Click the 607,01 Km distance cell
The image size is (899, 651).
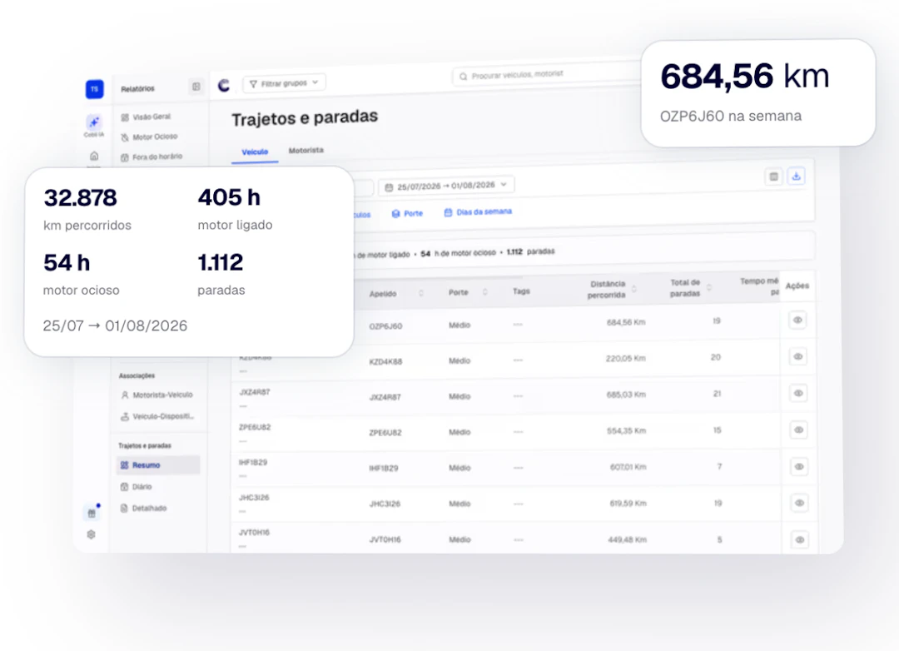click(x=628, y=467)
